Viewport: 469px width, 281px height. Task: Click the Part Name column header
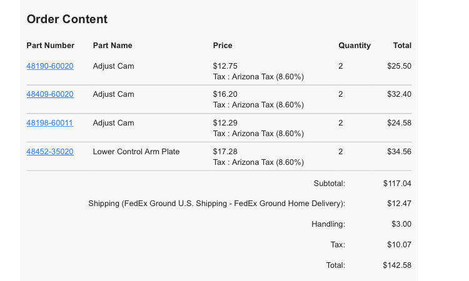pyautogui.click(x=113, y=46)
